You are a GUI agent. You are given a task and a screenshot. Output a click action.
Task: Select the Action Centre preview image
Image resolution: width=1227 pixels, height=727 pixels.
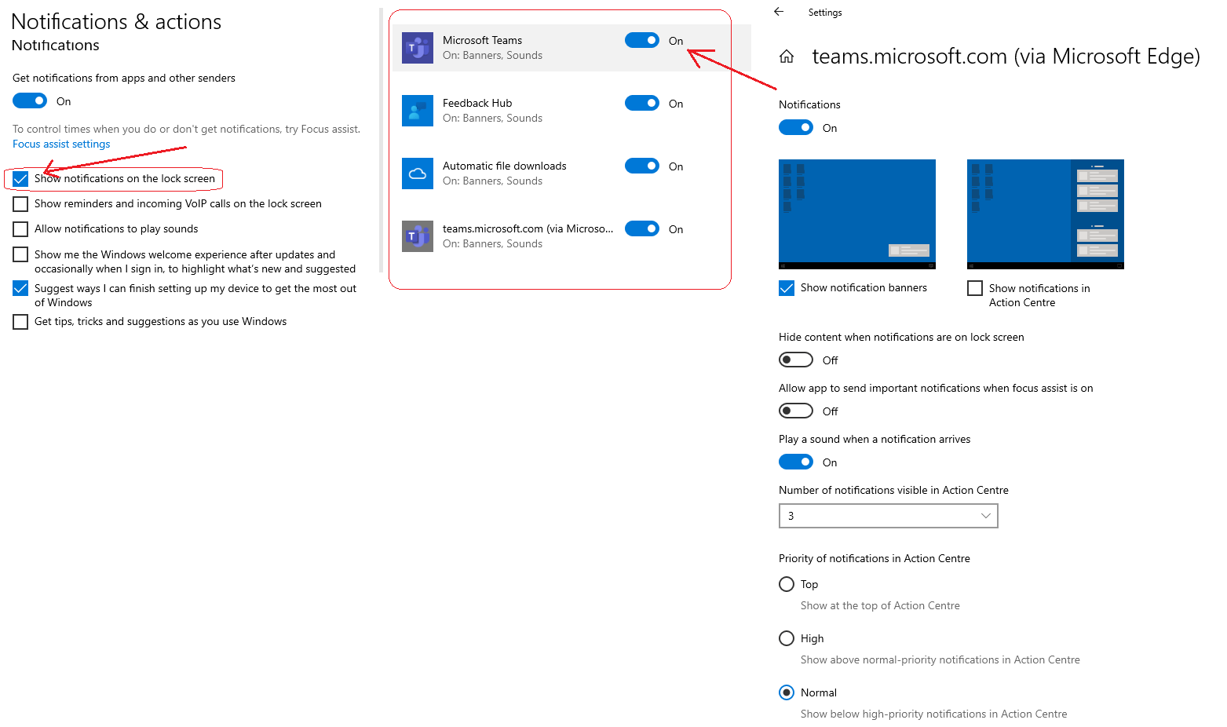pos(1045,214)
